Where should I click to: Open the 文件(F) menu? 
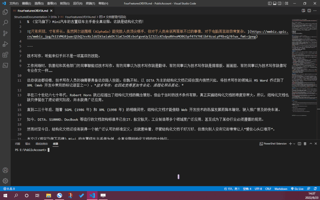click(x=14, y=4)
